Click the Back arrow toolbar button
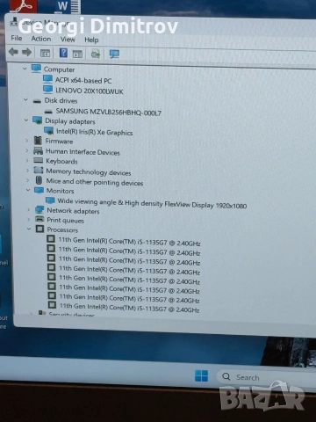This screenshot has height=422, width=316. point(13,52)
